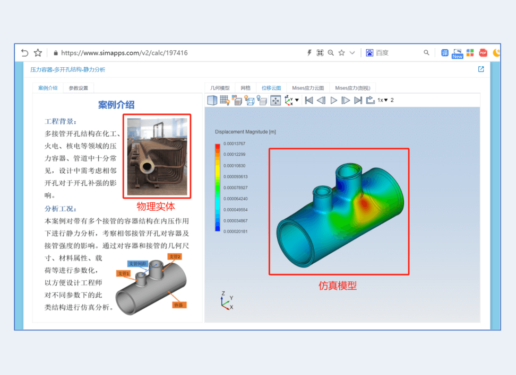Play the displacement animation
The width and height of the screenshot is (516, 375).
[x=334, y=100]
